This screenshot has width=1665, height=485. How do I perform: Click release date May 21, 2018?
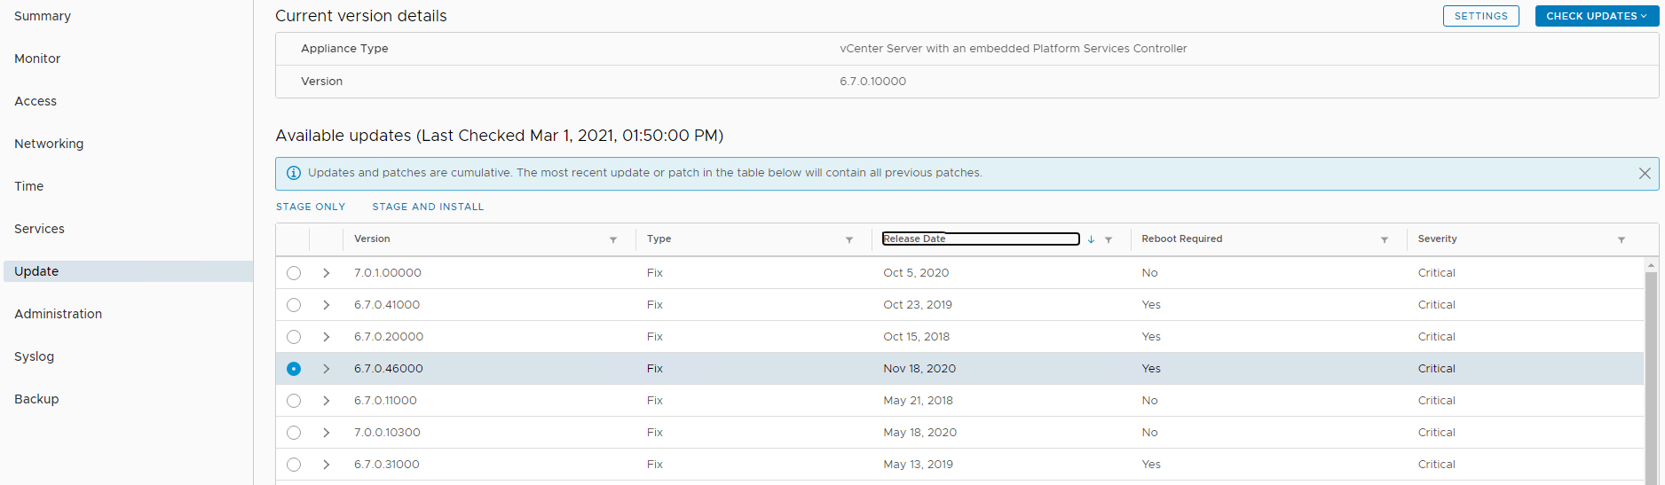(x=918, y=401)
